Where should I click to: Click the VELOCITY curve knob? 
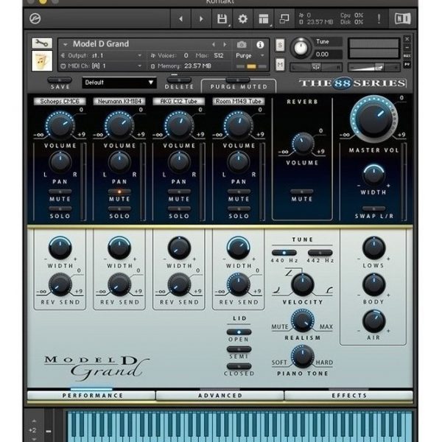[x=303, y=284]
